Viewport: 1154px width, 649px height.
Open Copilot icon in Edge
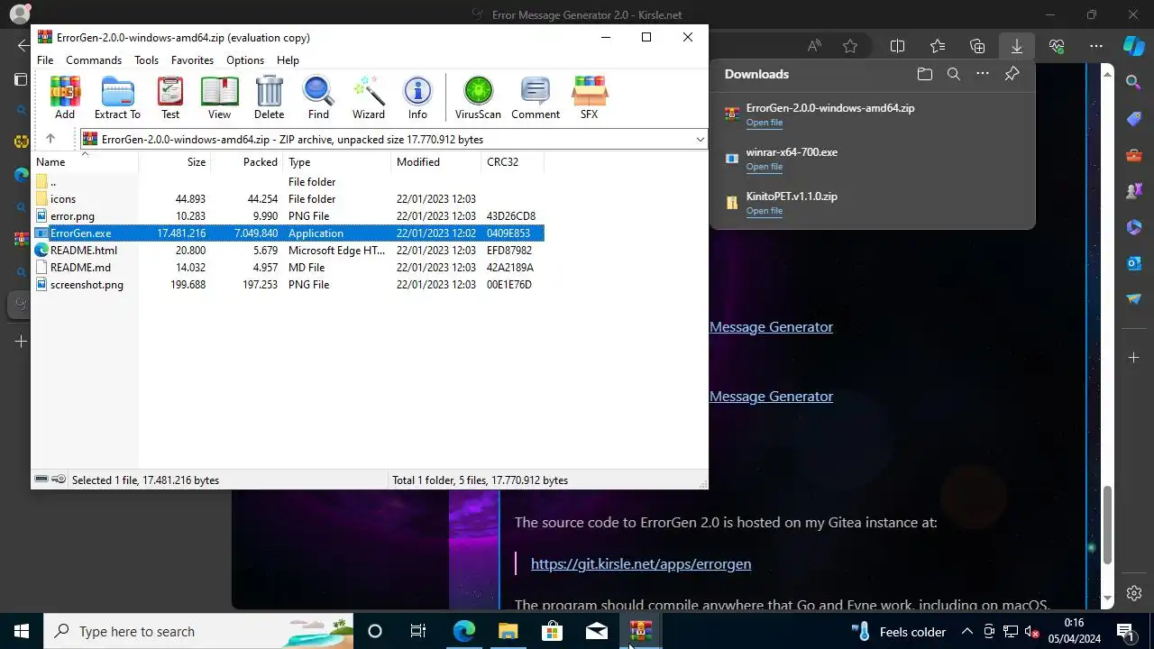(x=1133, y=46)
